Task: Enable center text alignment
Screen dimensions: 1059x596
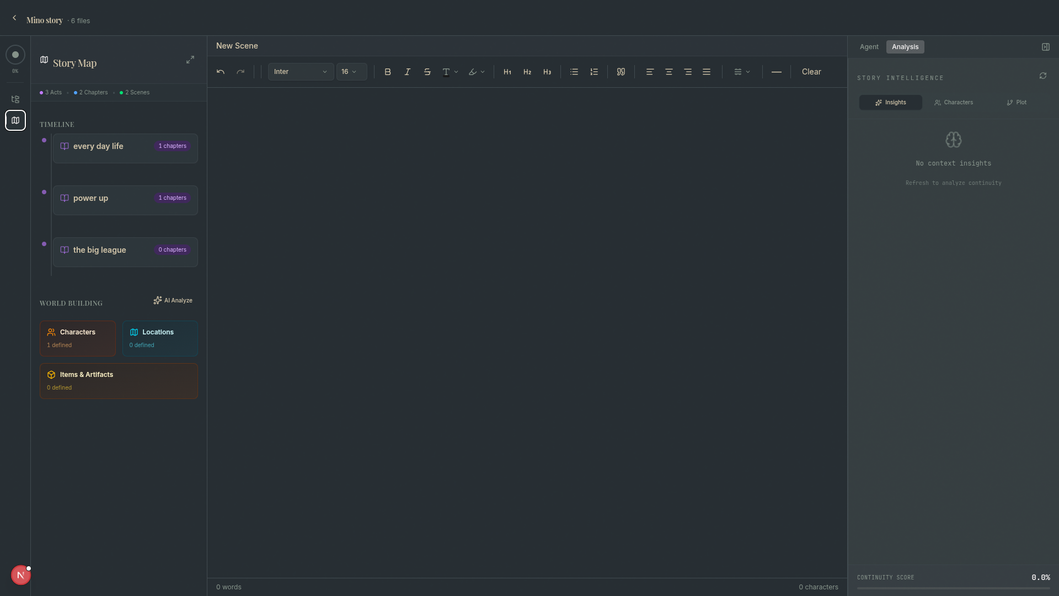Action: point(668,72)
